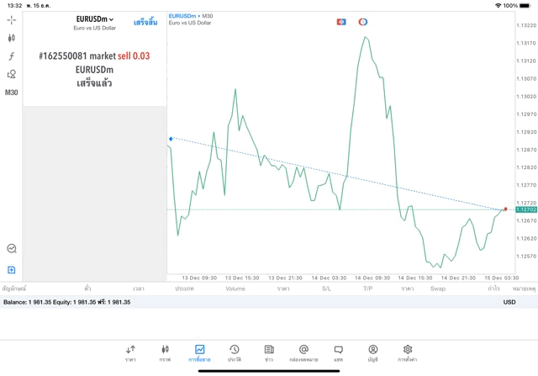Tap the new order icon at bottom-left
This screenshot has height=376, width=538.
pos(11,270)
